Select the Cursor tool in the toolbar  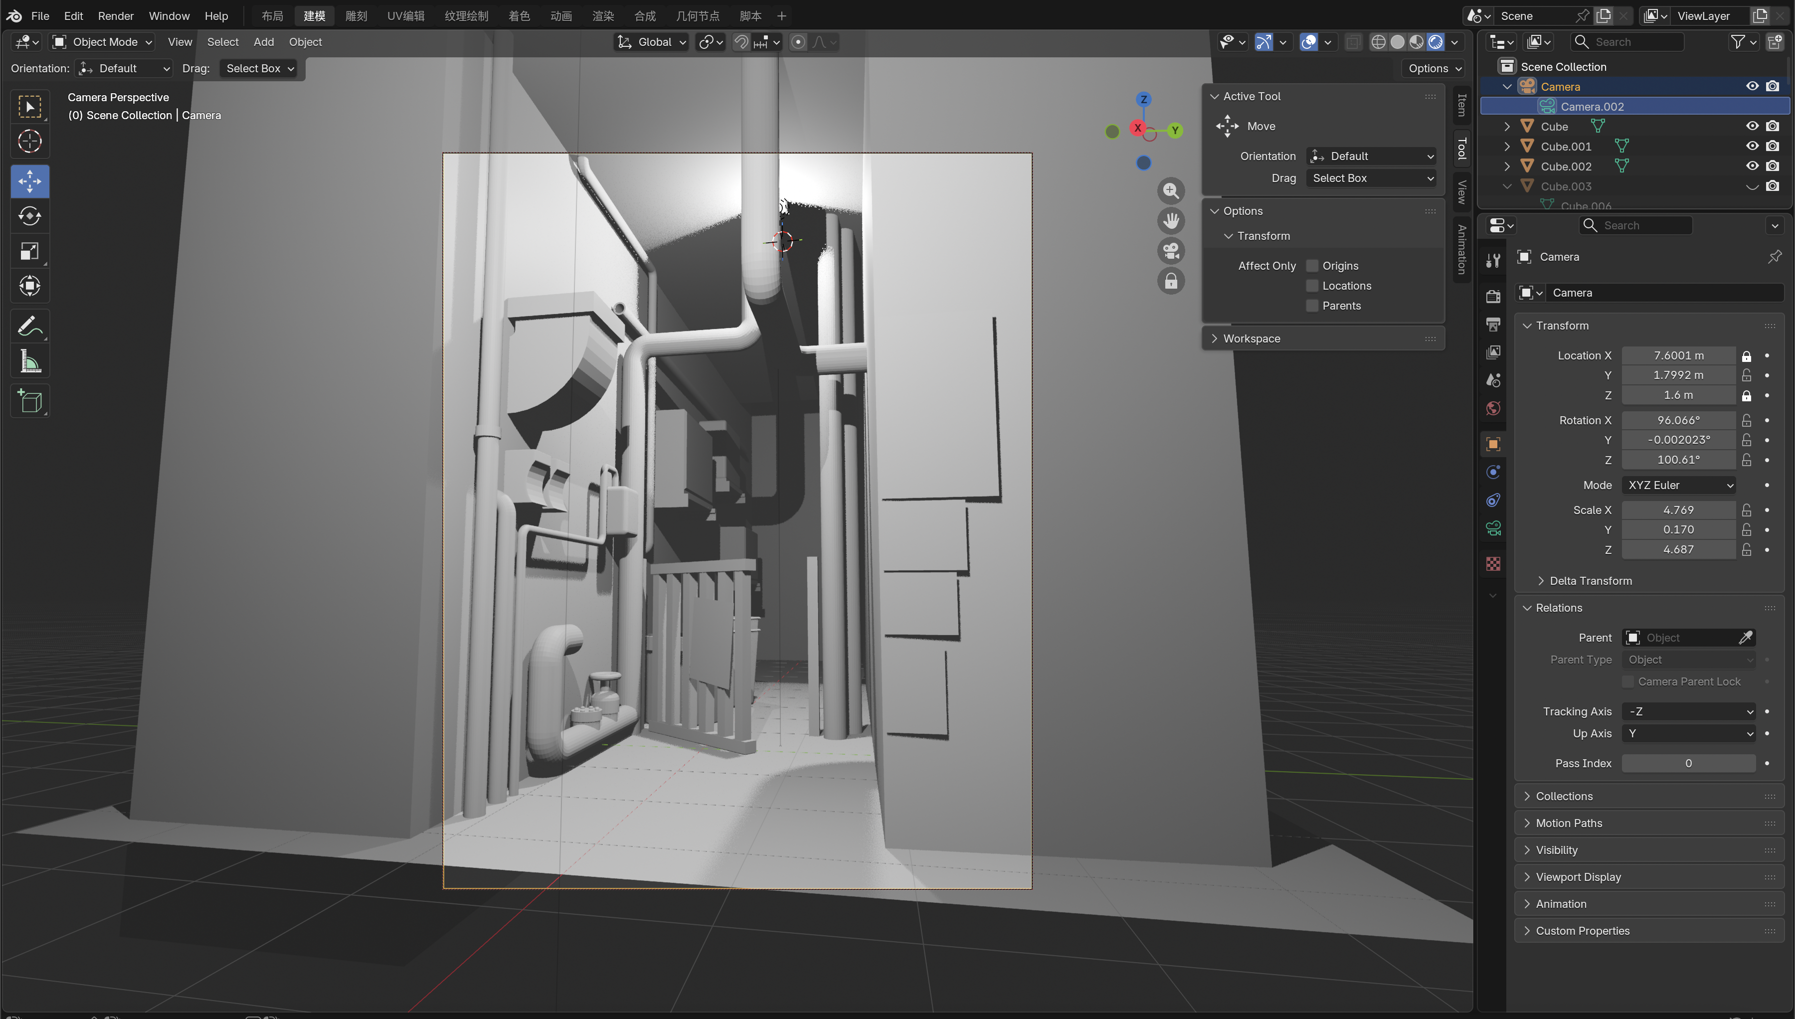click(x=29, y=142)
